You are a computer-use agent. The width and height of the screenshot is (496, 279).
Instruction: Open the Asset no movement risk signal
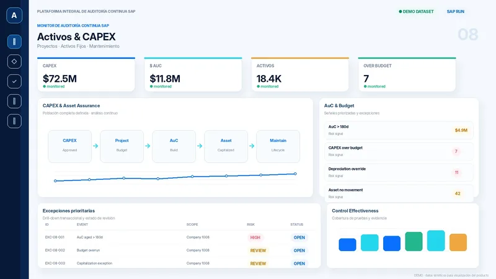click(x=399, y=193)
